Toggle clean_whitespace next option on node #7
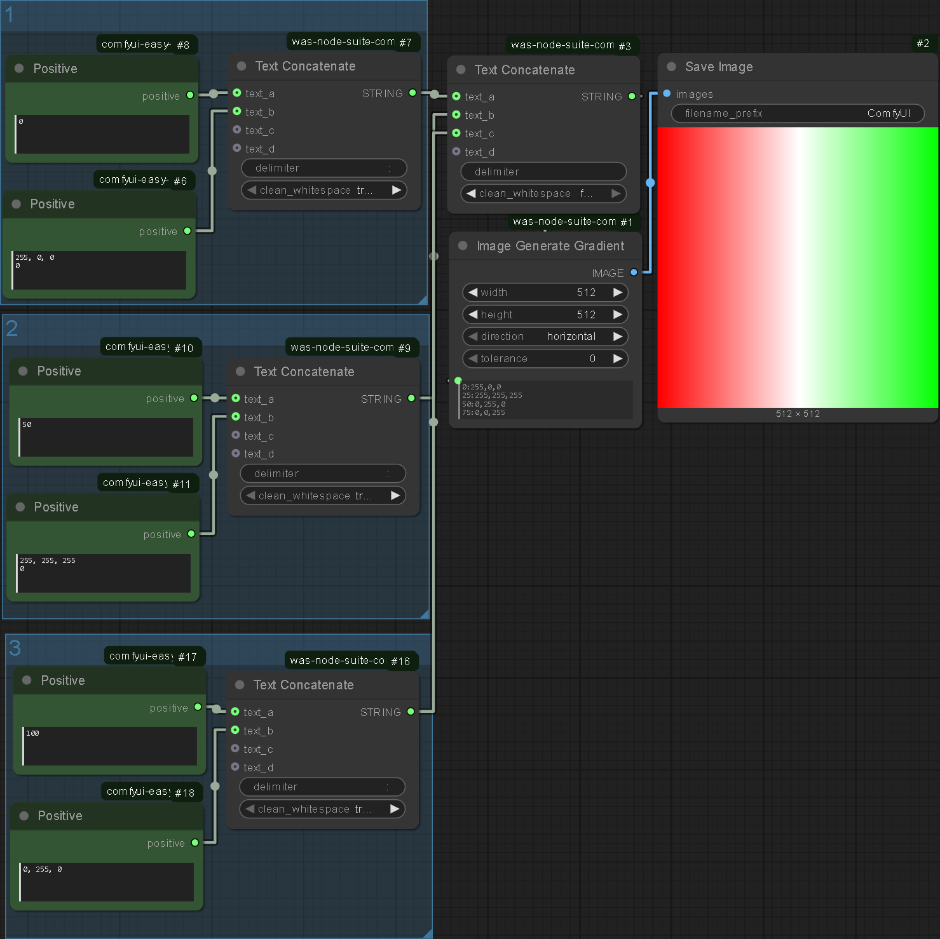 (396, 190)
